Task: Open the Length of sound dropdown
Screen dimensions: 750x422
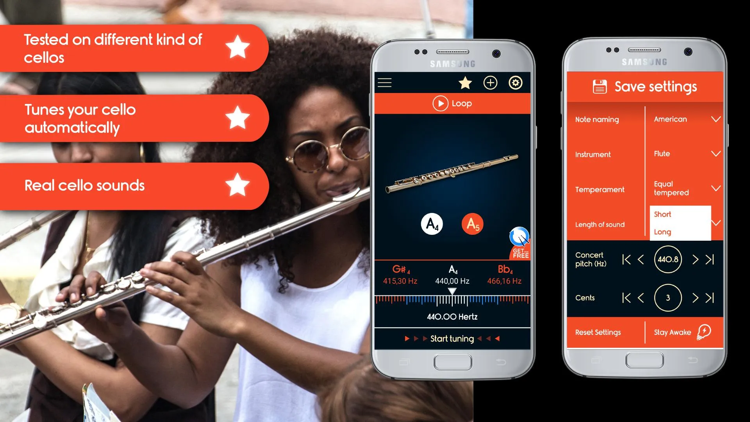Action: point(716,224)
